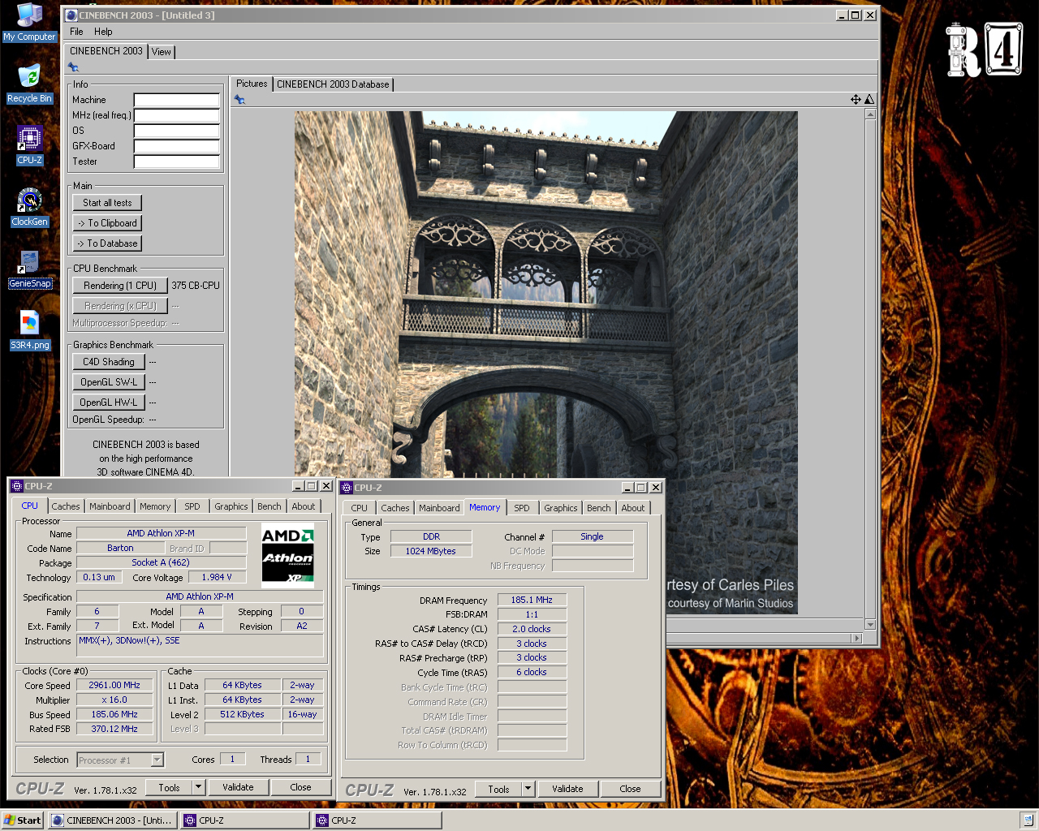1039x831 pixels.
Task: Click the AMD Athlon XP logo
Action: pyautogui.click(x=287, y=555)
